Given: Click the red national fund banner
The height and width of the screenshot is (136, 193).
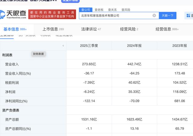Looking at the screenshot, I should coord(52,14).
